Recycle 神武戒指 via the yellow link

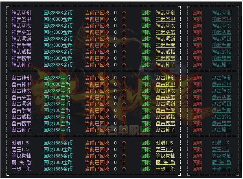click(166, 52)
